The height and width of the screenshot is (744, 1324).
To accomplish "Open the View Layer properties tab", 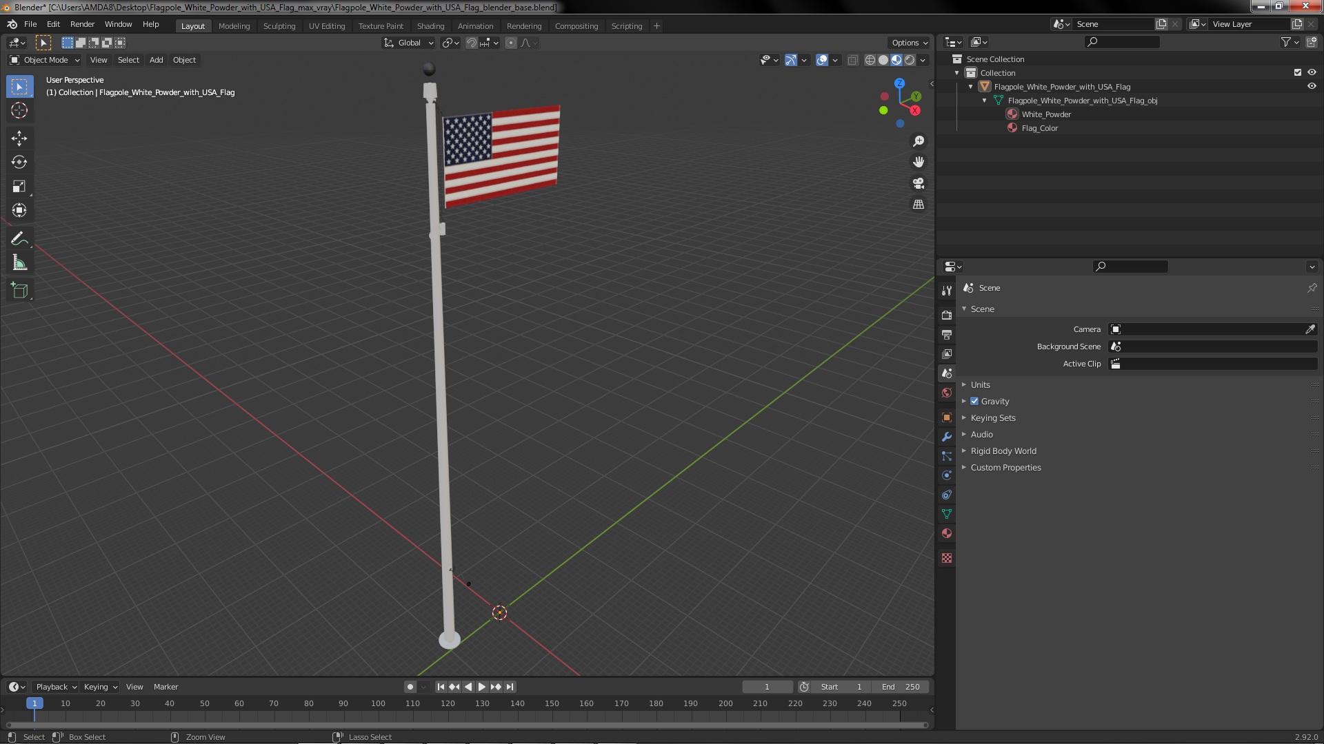I will (947, 353).
